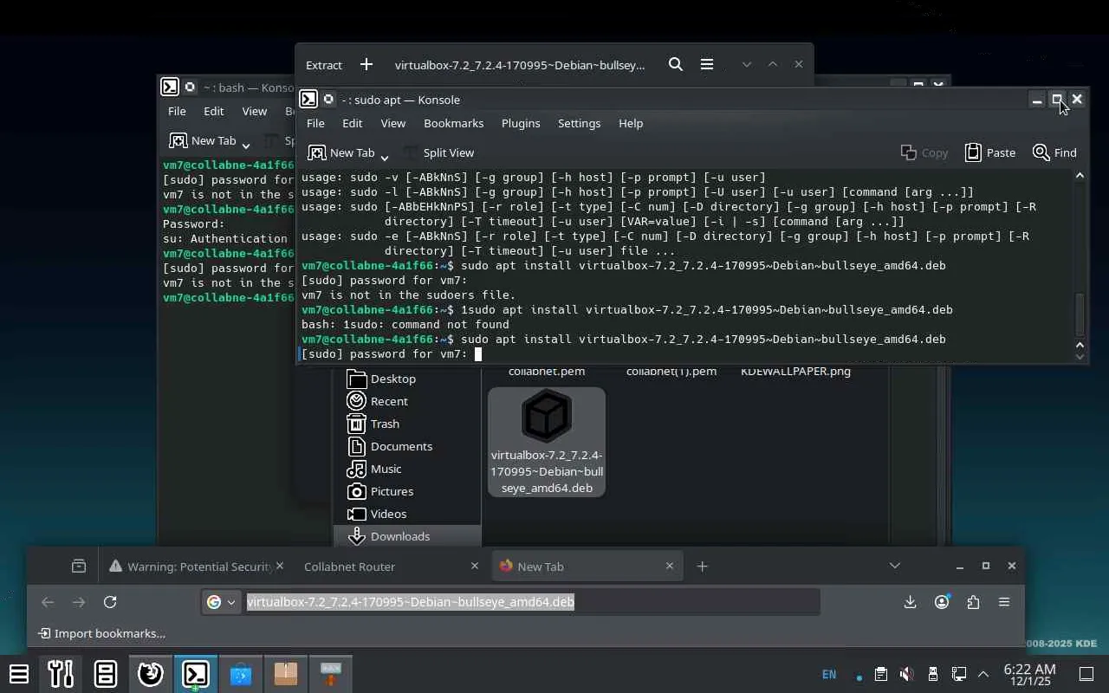Click New Tab in the bash Konsole toolbar
The width and height of the screenshot is (1109, 693).
[x=203, y=140]
